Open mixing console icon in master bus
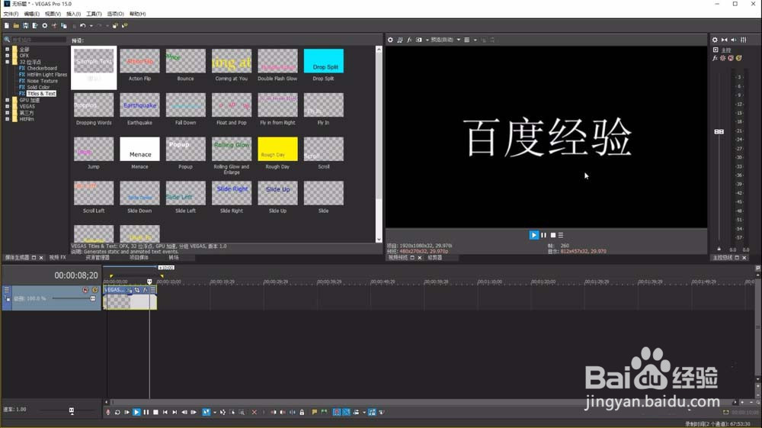The height and width of the screenshot is (428, 762). [744, 40]
